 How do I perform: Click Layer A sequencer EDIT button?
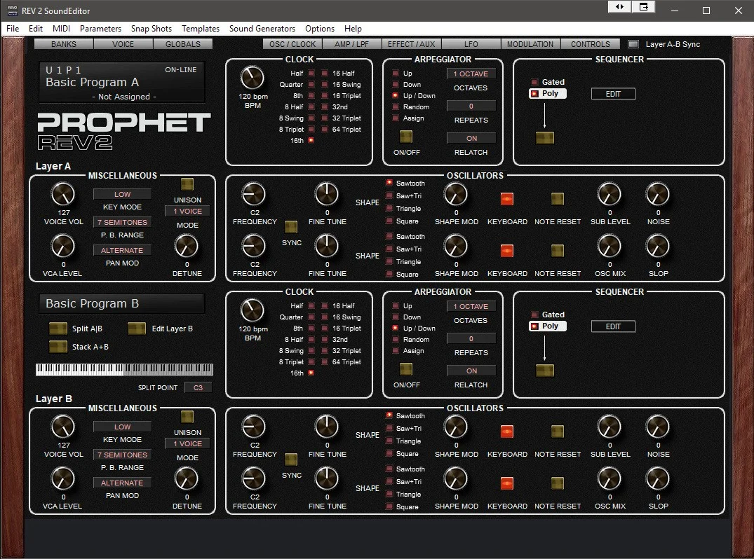[613, 94]
